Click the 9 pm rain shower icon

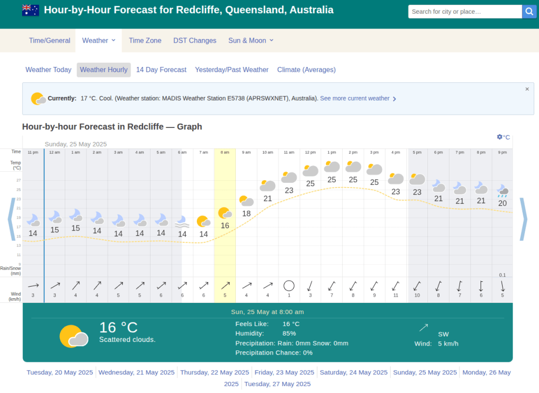503,191
